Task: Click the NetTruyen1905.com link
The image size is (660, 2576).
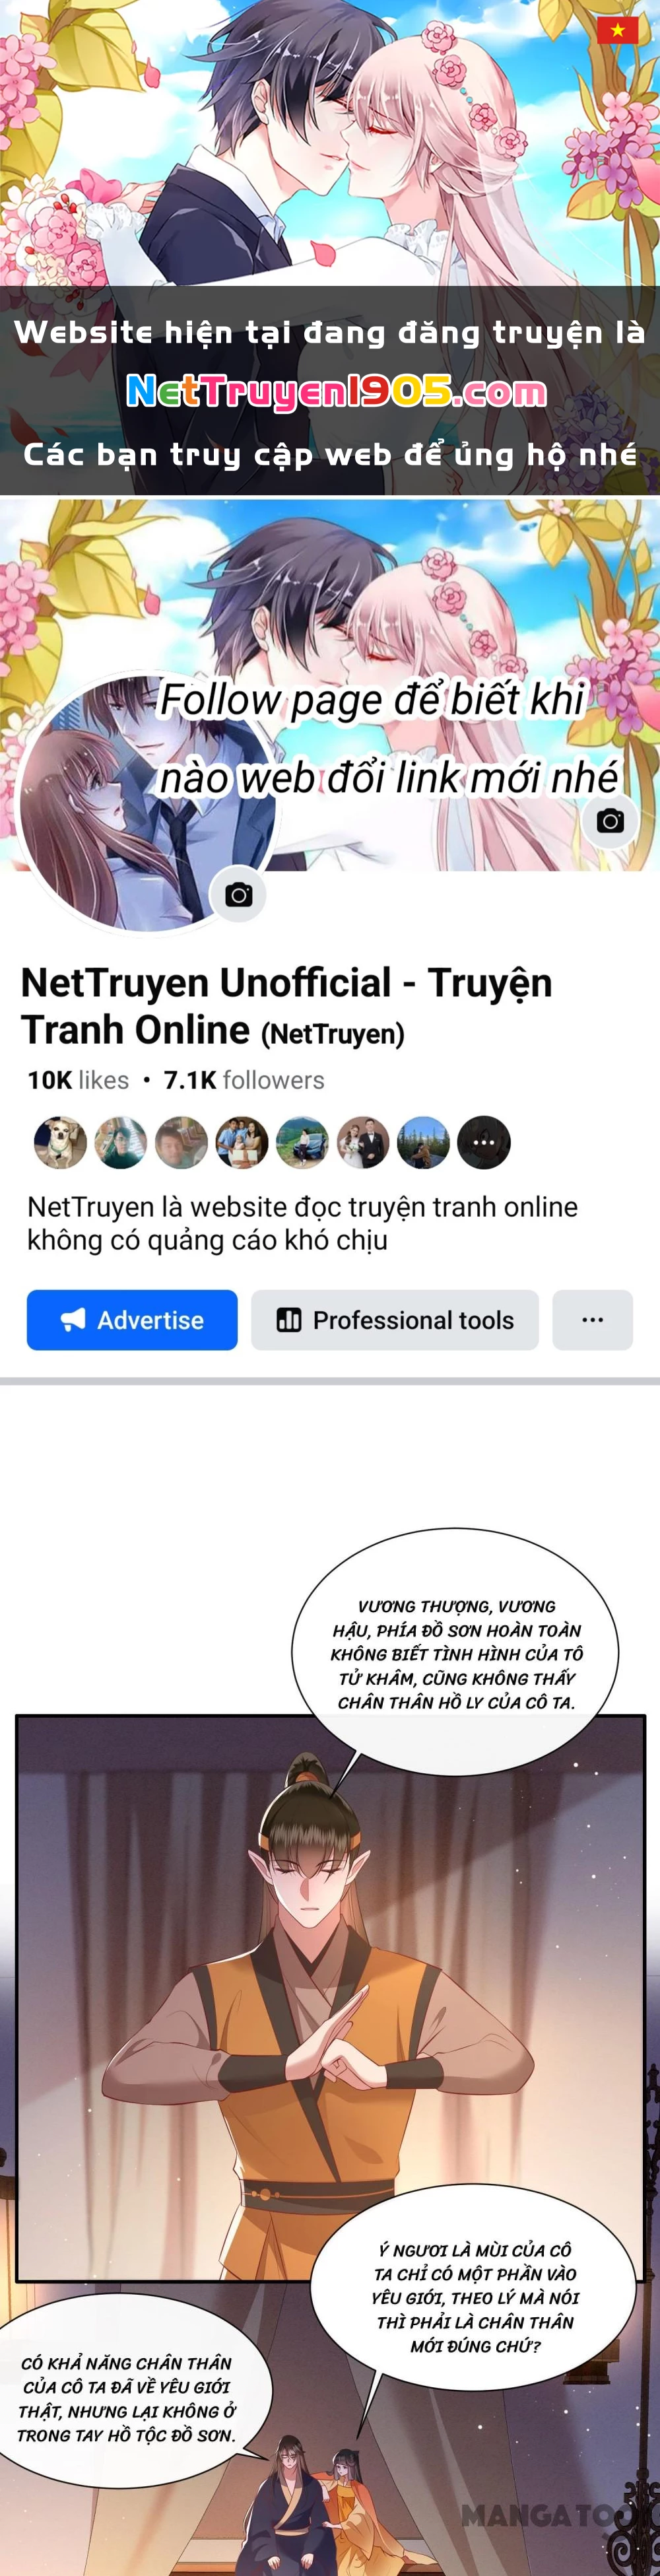Action: [337, 392]
